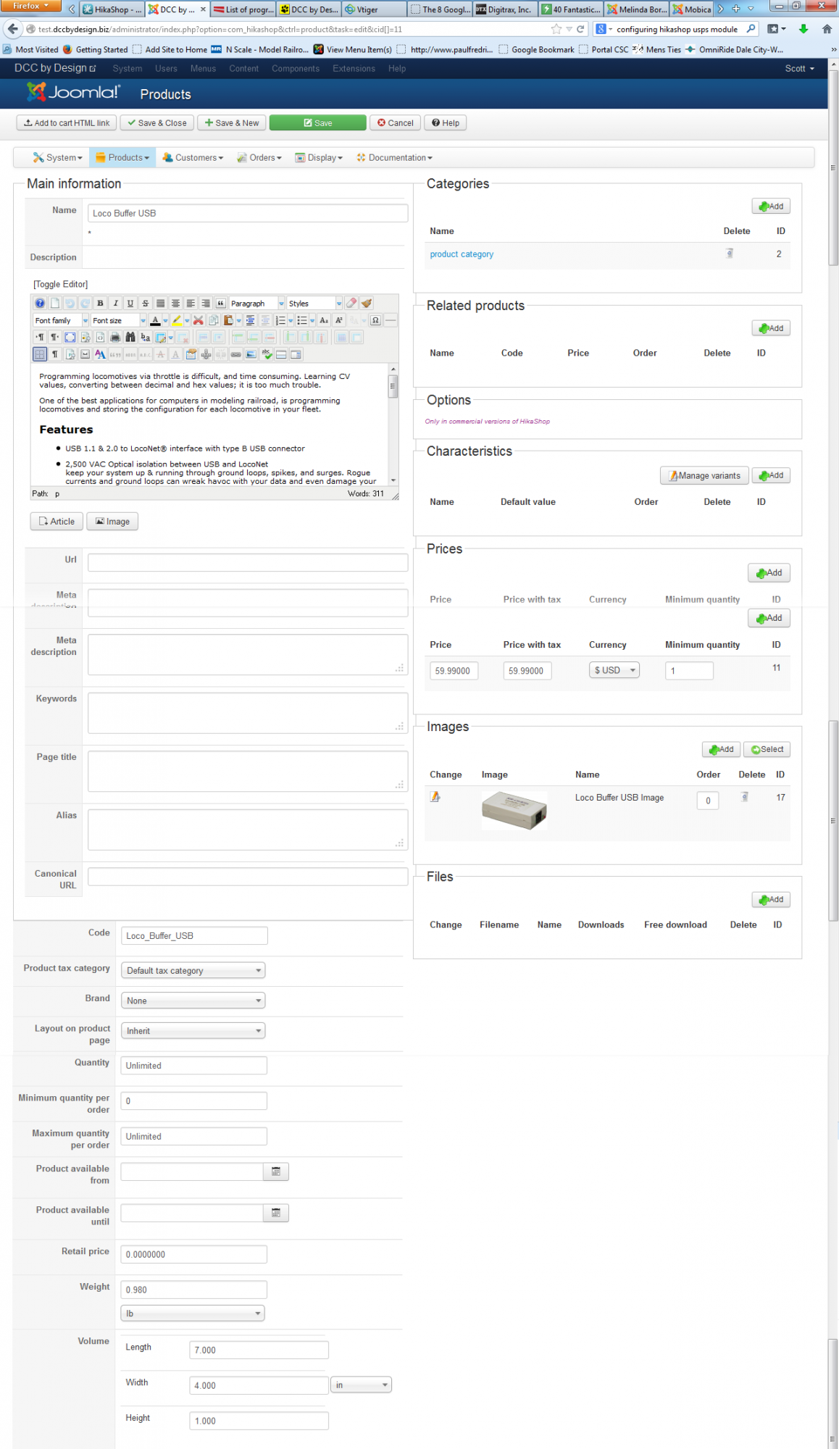Open the HikaShop Documentation menu

[395, 157]
